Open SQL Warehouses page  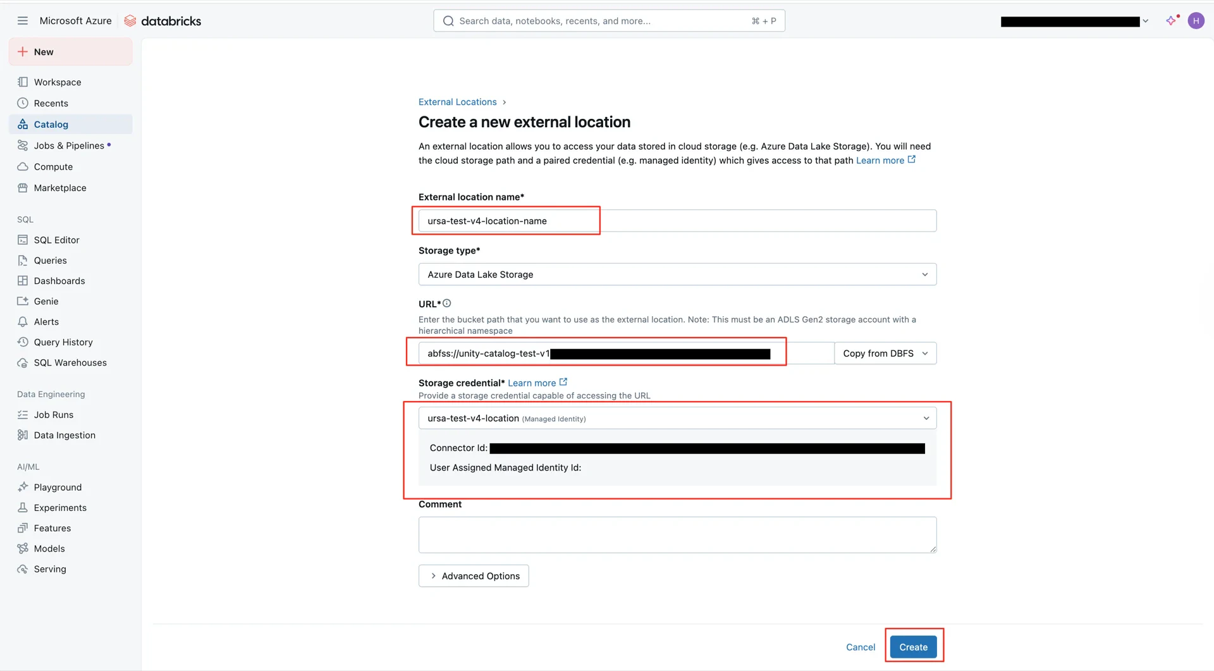click(x=70, y=362)
